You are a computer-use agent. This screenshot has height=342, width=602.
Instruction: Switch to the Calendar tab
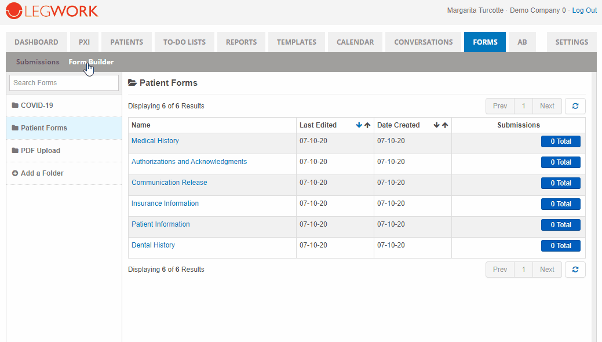tap(355, 42)
